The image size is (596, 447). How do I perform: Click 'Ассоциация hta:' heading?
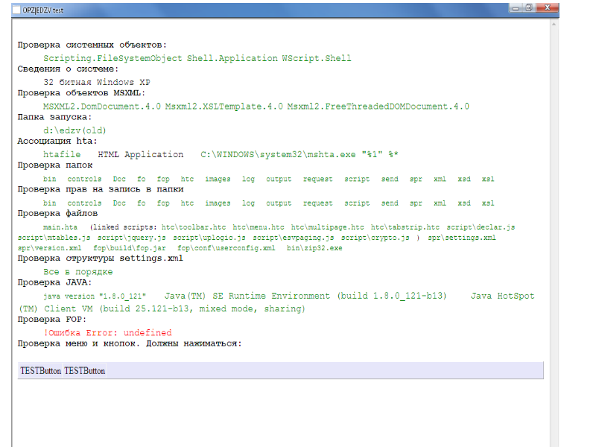tap(57, 142)
